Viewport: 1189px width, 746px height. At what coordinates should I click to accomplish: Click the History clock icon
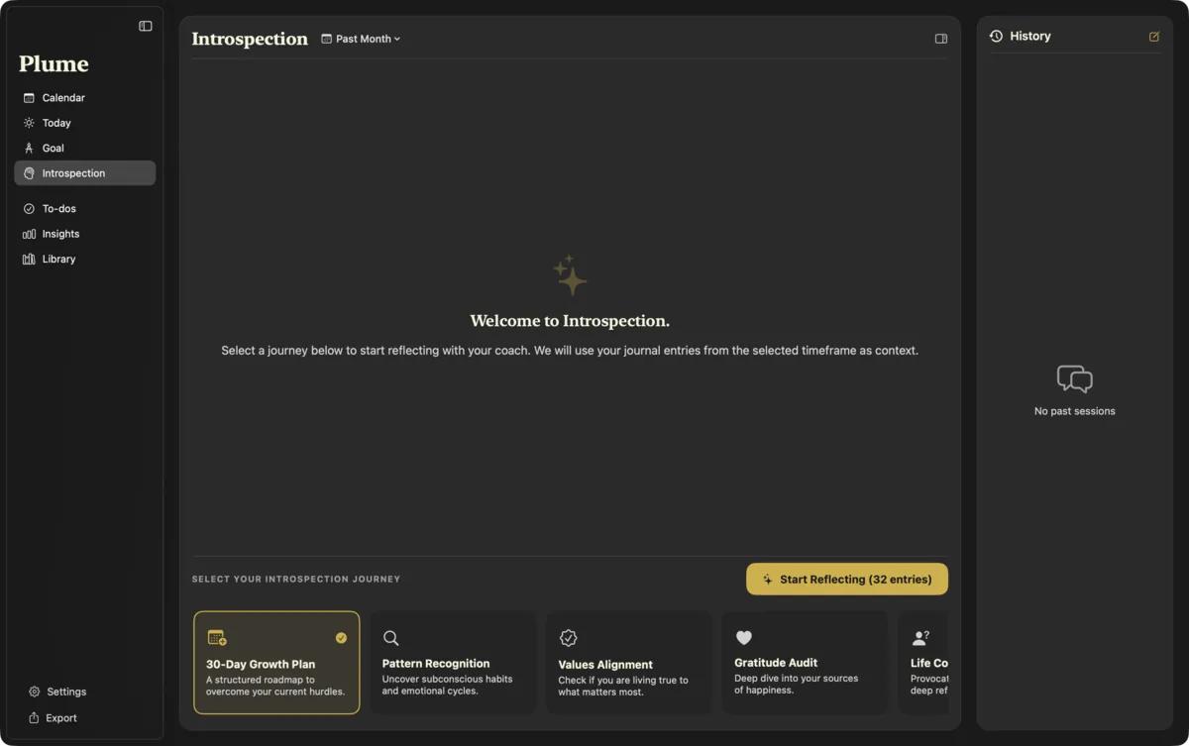point(996,36)
